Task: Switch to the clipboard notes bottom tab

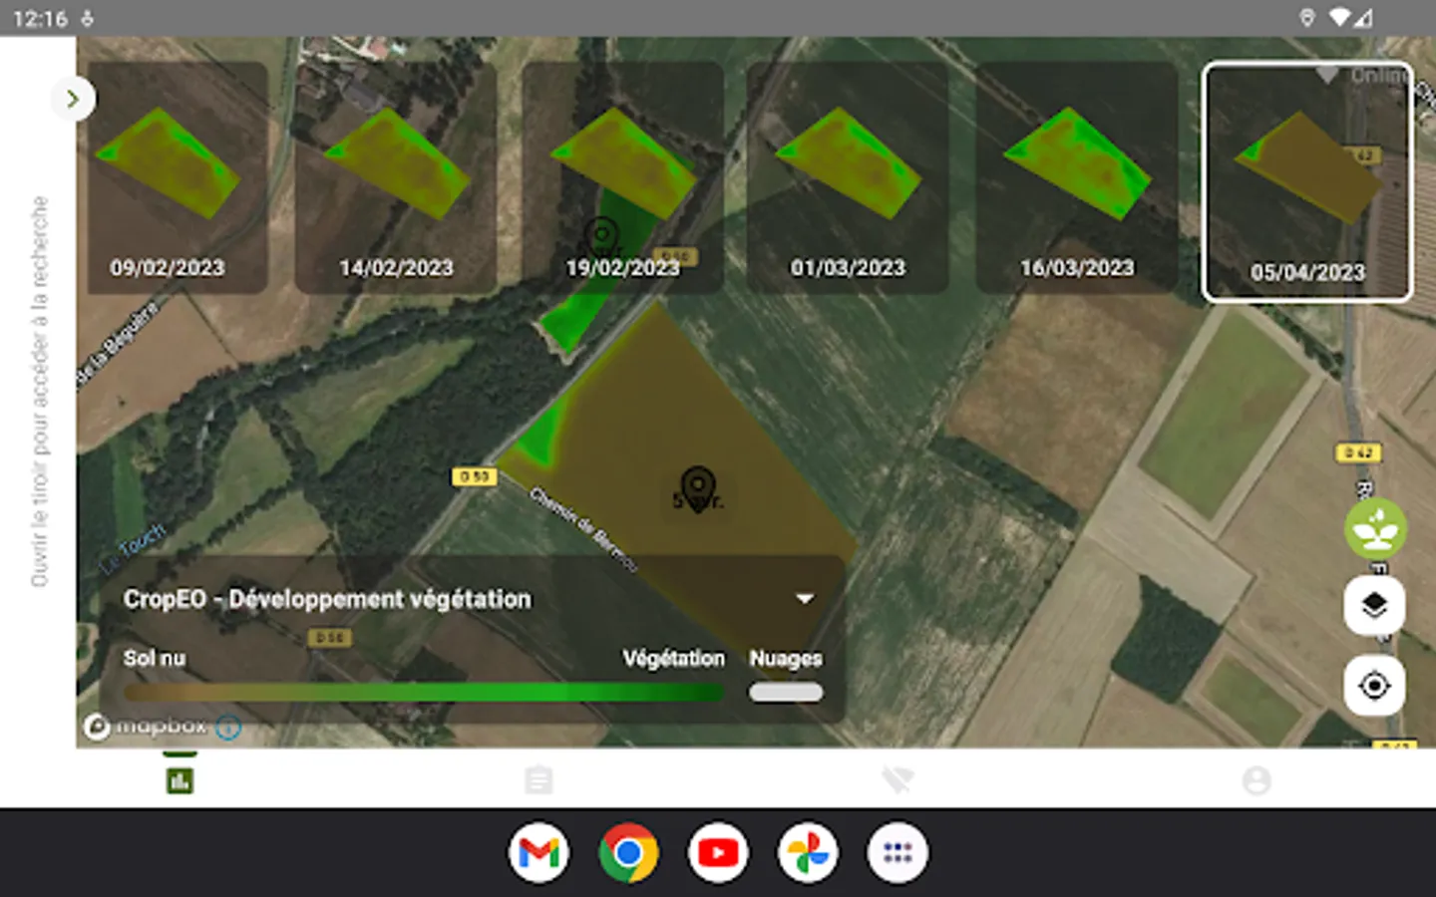Action: (538, 780)
